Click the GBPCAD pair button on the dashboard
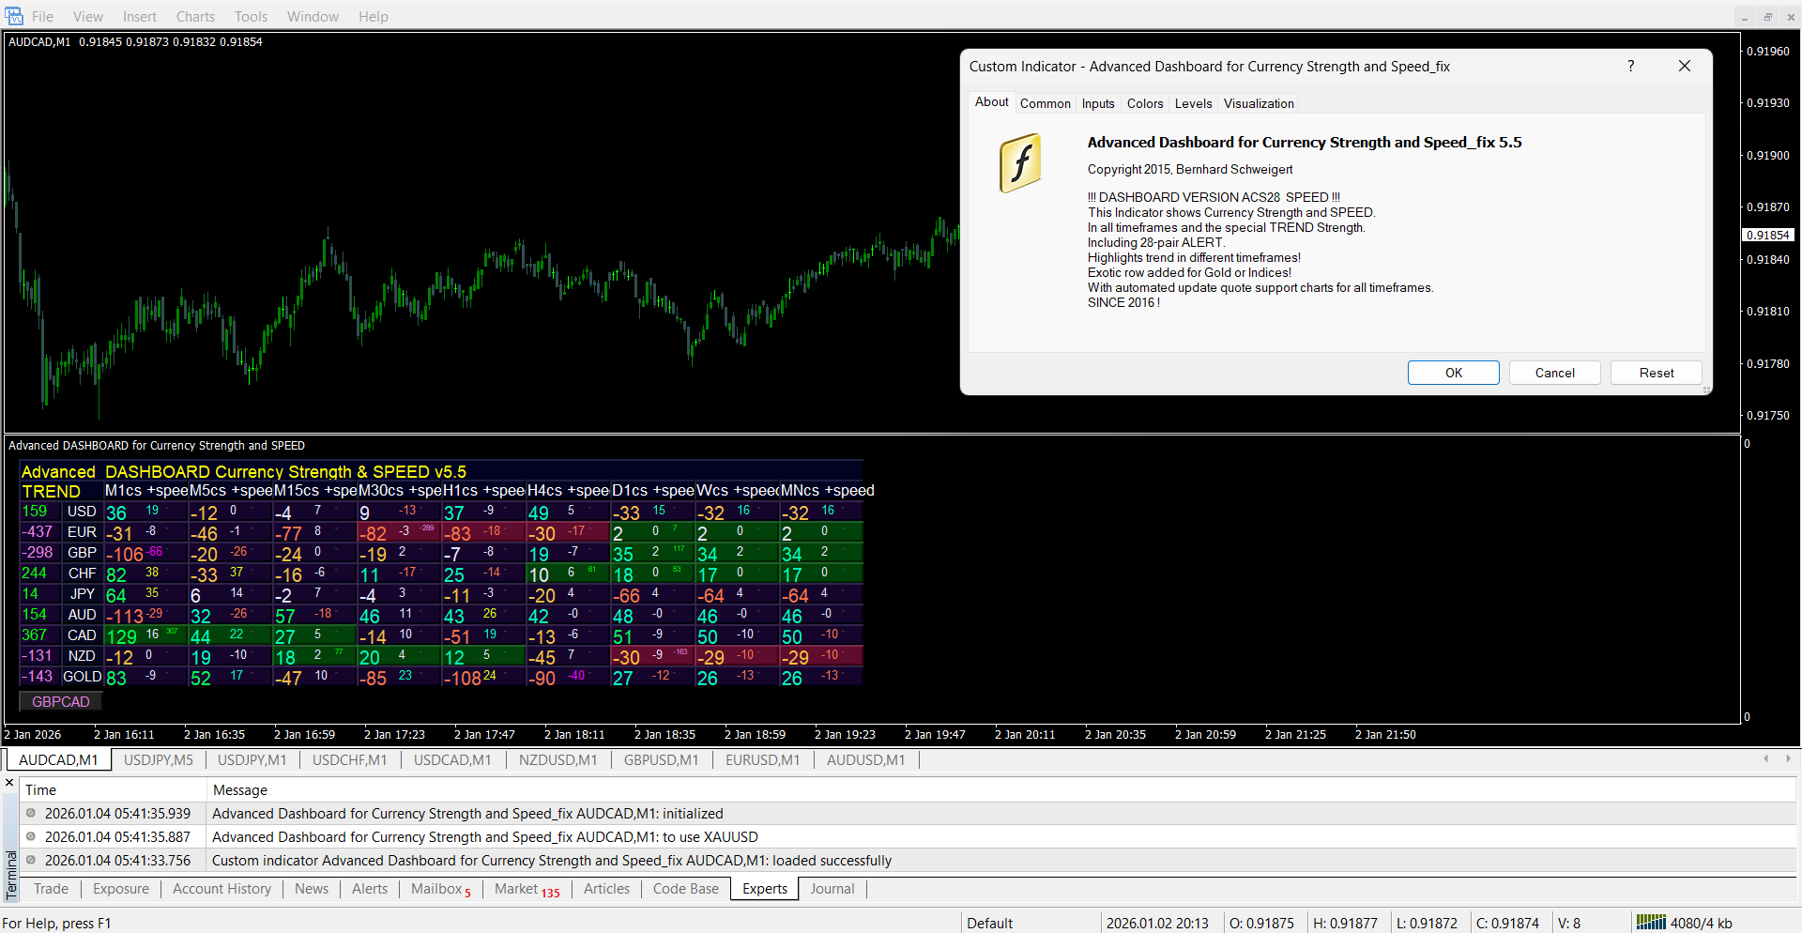This screenshot has height=933, width=1802. (x=61, y=701)
